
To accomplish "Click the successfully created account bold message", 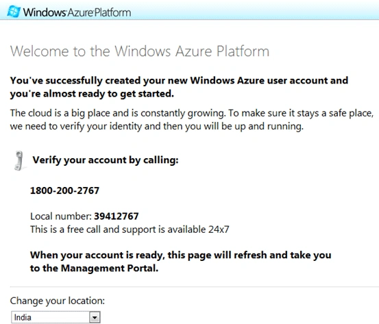I will point(179,87).
